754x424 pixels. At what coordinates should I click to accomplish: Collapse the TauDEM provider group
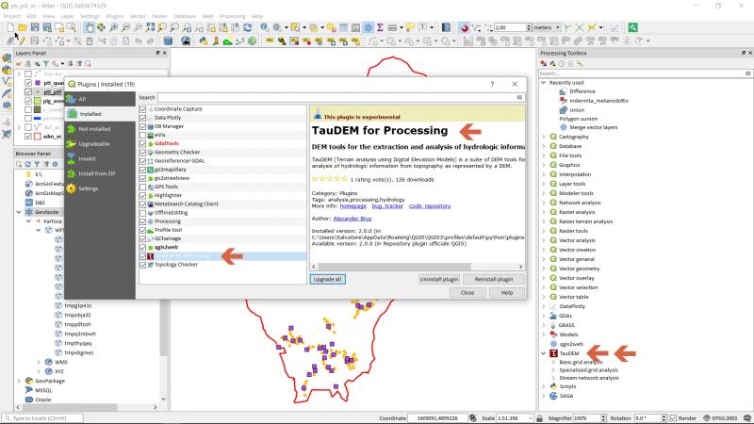[x=544, y=353]
